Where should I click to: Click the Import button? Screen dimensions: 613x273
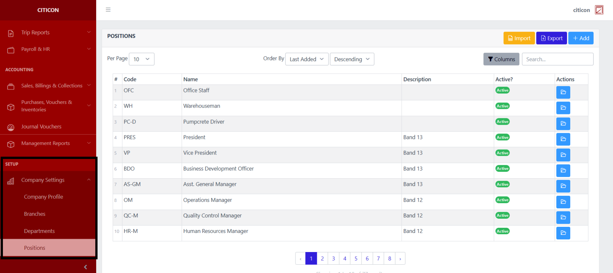519,38
